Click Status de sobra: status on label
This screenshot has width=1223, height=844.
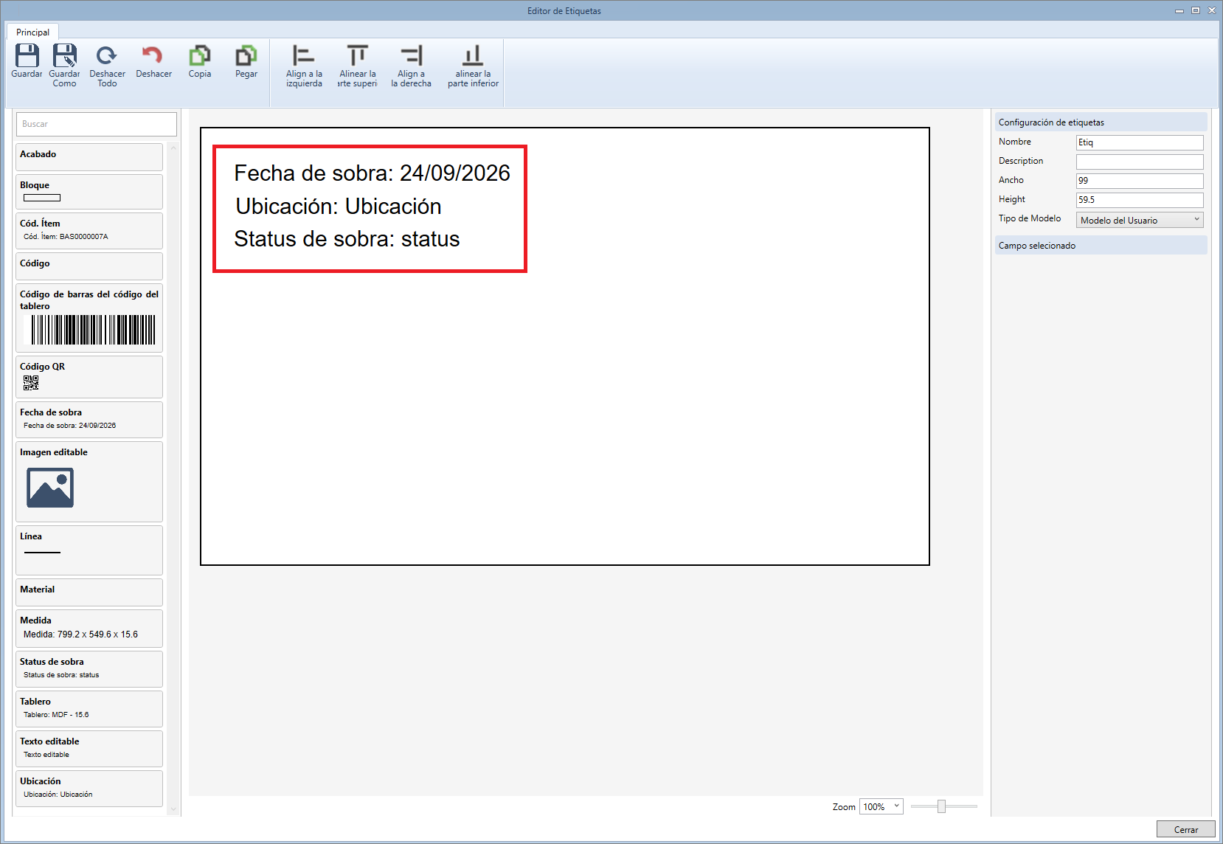click(347, 239)
